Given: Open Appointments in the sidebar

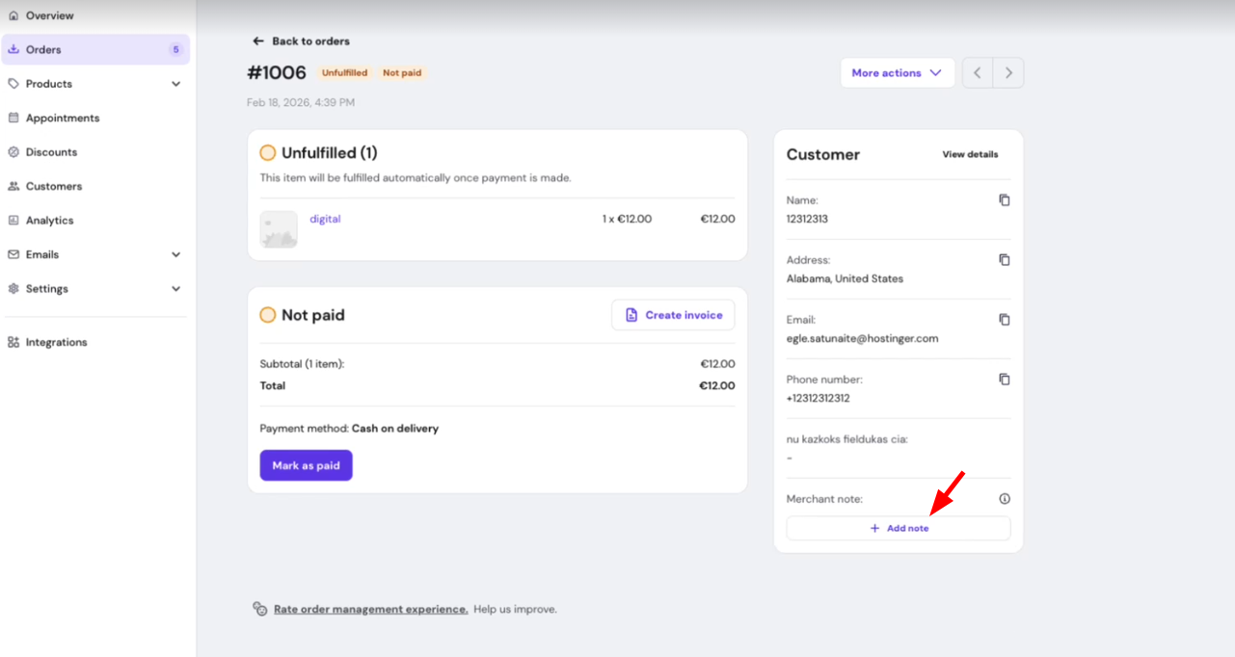Looking at the screenshot, I should click(x=63, y=118).
